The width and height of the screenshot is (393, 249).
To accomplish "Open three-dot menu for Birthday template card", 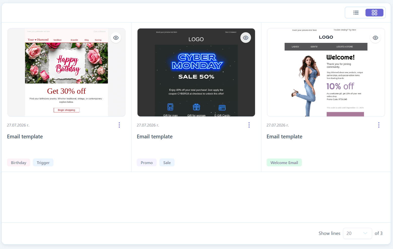I will tap(119, 125).
